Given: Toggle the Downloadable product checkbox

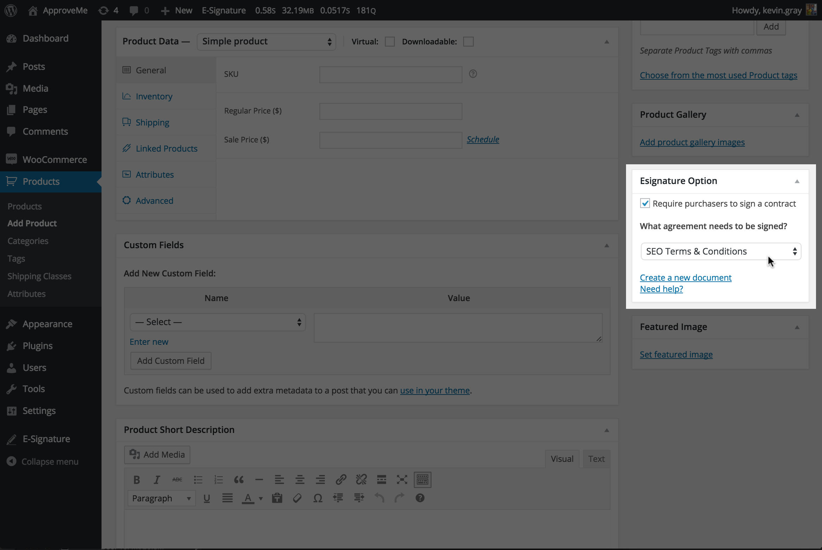Looking at the screenshot, I should pyautogui.click(x=468, y=41).
